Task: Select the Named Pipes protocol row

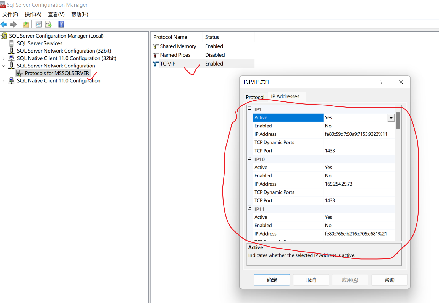Action: point(175,55)
